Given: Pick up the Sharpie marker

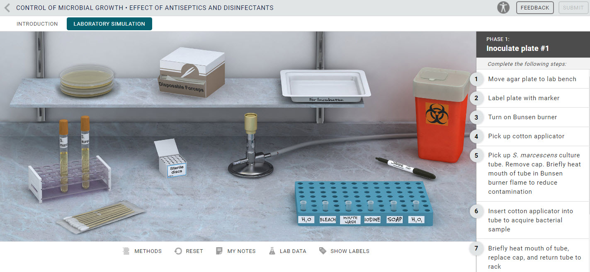Looking at the screenshot, I should click(405, 168).
